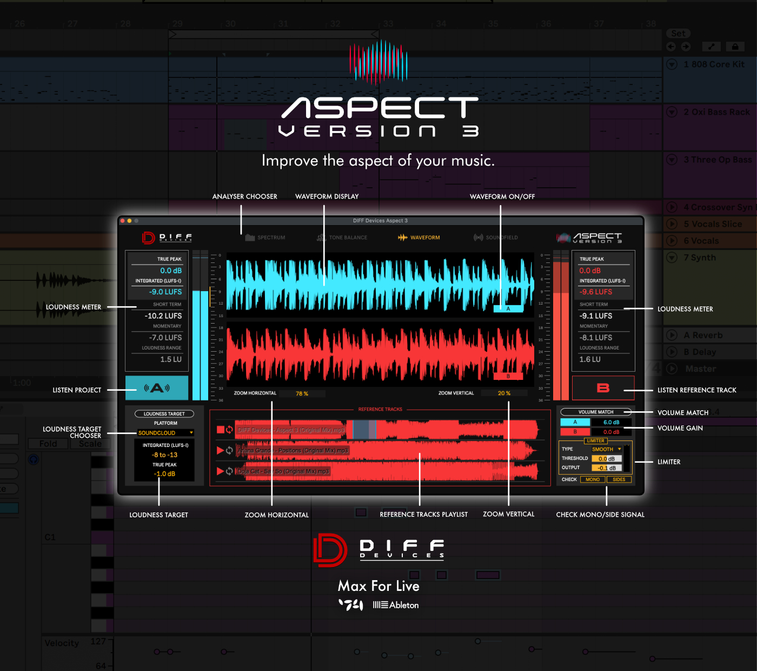
Task: Toggle the Loudness Target button
Action: point(164,414)
